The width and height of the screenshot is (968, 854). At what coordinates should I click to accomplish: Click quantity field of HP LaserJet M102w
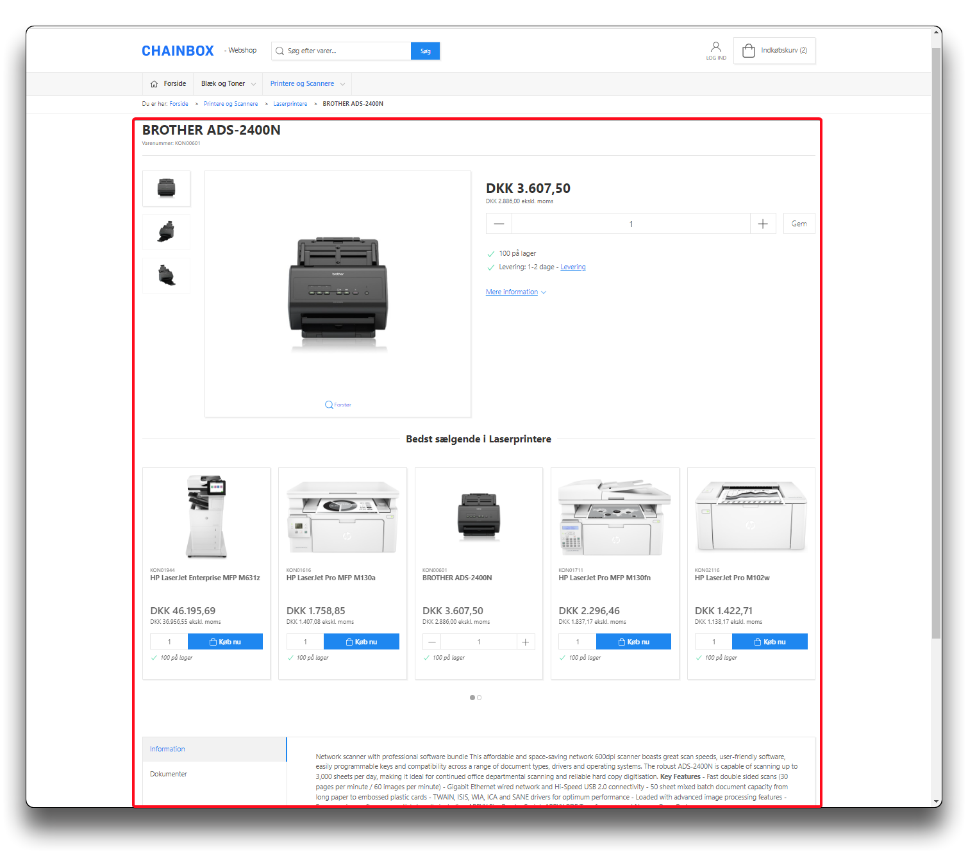click(713, 642)
